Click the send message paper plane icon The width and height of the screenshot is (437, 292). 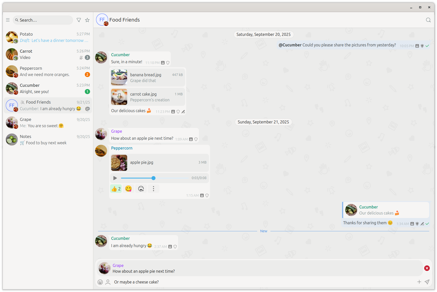click(x=427, y=282)
